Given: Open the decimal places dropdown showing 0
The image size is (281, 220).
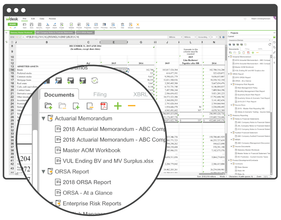Looking at the screenshot, I should [214, 37].
